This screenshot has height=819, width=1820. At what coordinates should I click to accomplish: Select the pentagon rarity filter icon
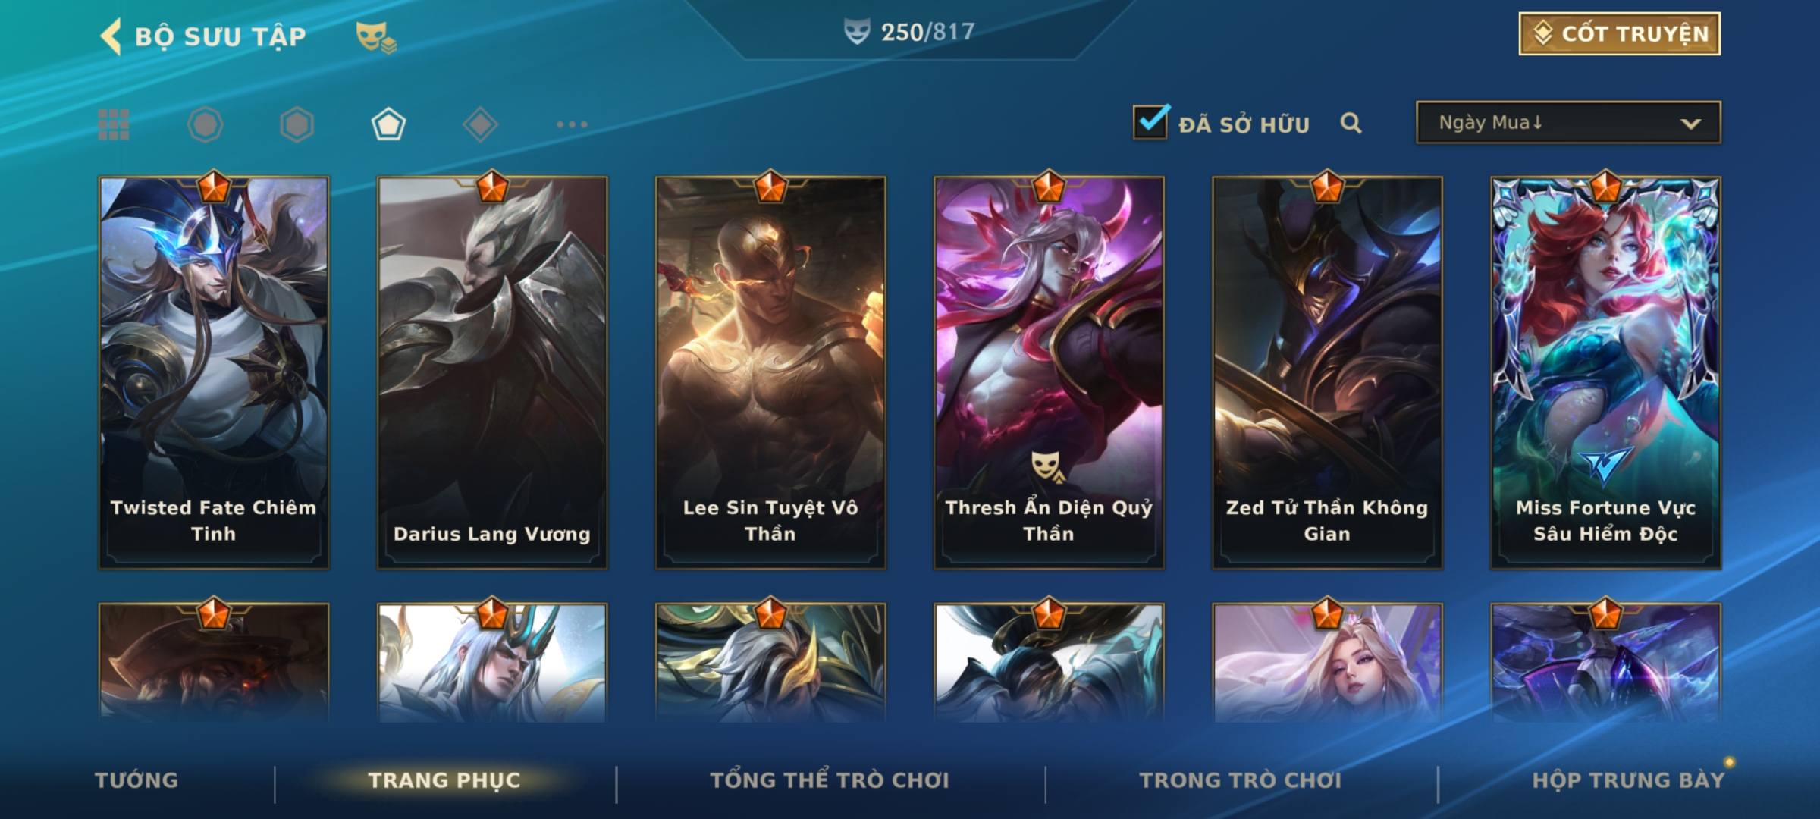tap(388, 124)
